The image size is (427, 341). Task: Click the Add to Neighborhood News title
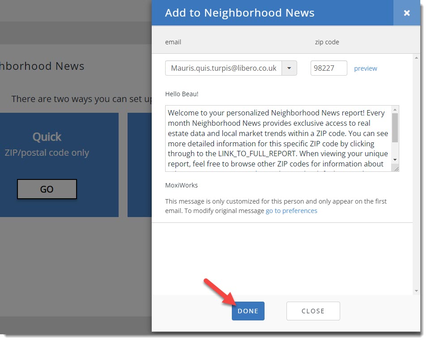tap(239, 13)
